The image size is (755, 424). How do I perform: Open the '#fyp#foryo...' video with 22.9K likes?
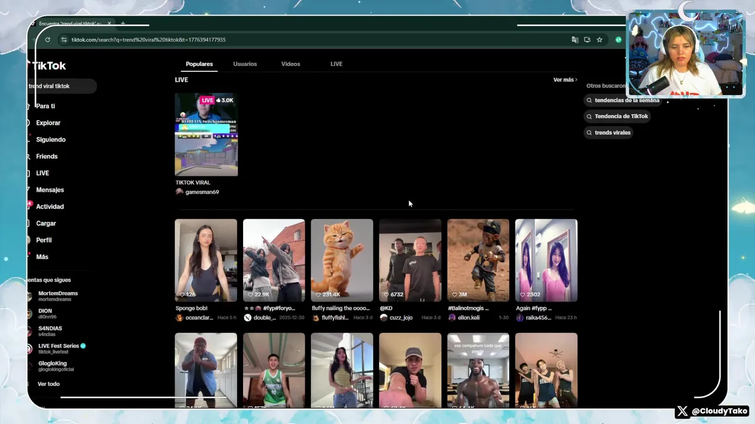coord(274,260)
